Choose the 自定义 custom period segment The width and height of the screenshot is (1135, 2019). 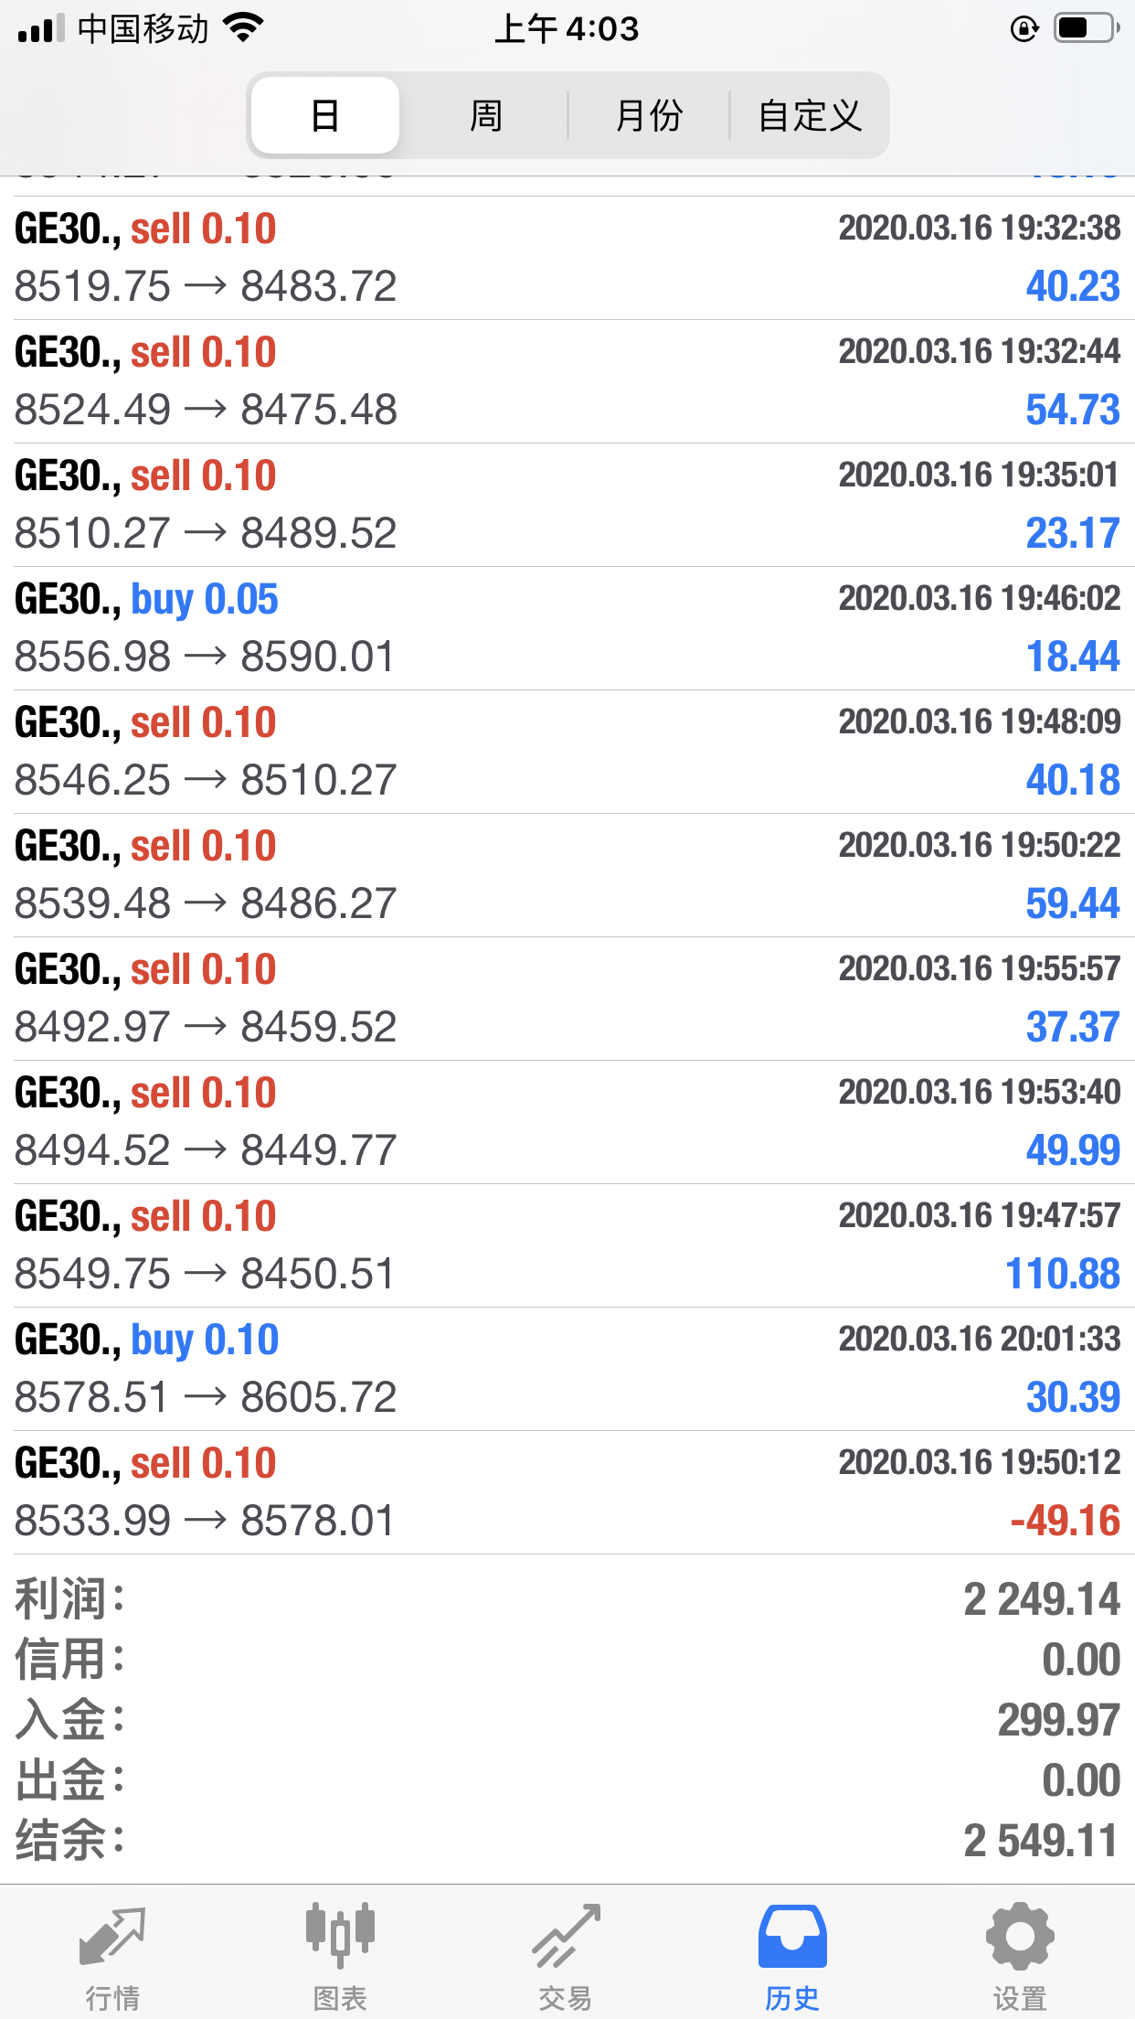(x=810, y=116)
